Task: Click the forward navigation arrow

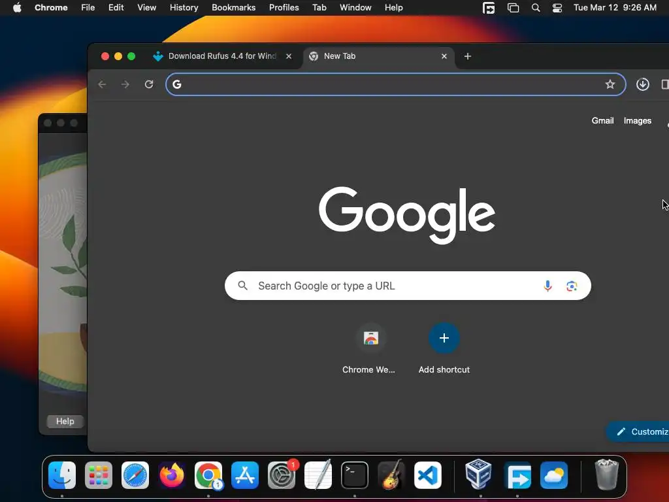Action: pos(125,84)
